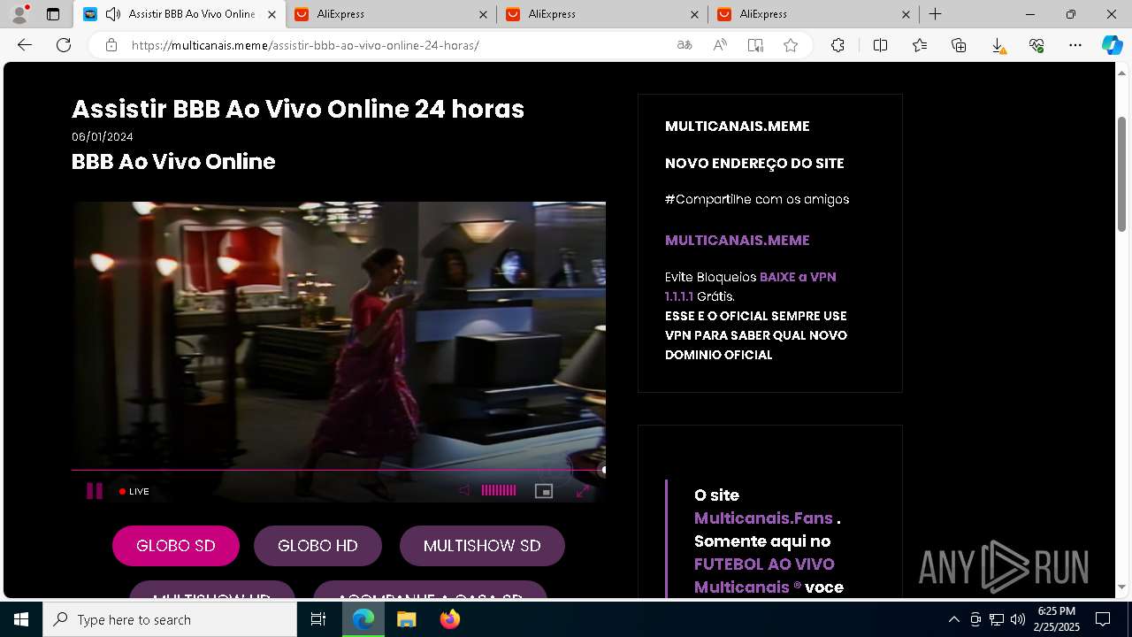1132x637 pixels.
Task: Adjust the video volume bar
Action: pyautogui.click(x=499, y=491)
